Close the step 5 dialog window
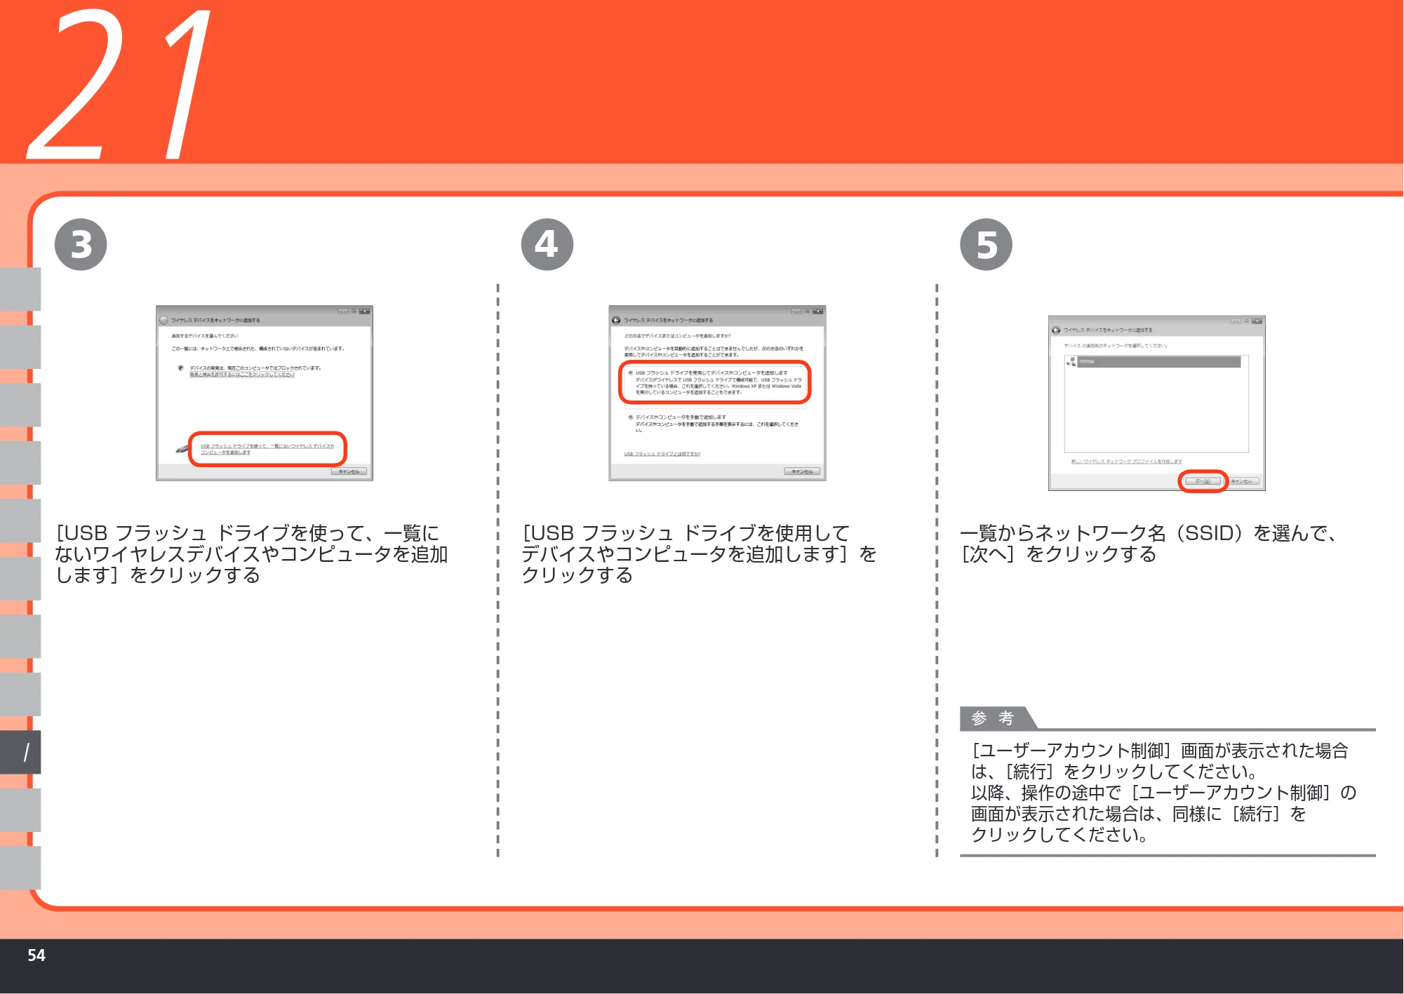This screenshot has height=994, width=1404. 1257,321
